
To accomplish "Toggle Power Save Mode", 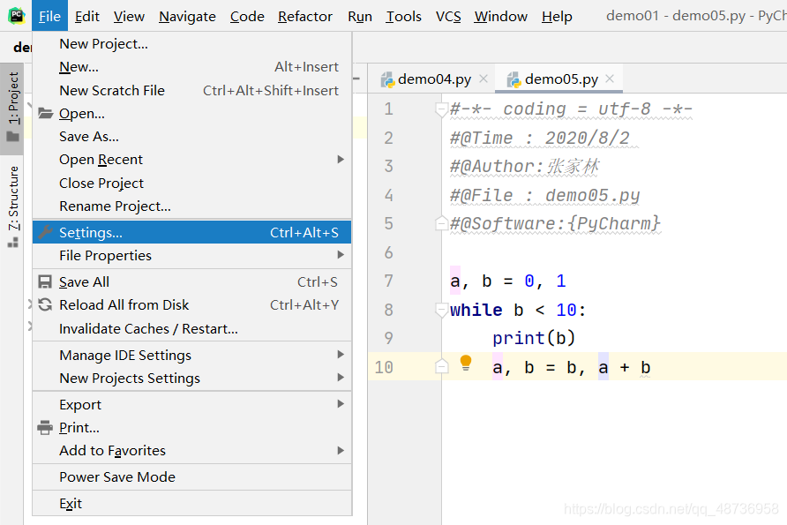I will coord(191,476).
